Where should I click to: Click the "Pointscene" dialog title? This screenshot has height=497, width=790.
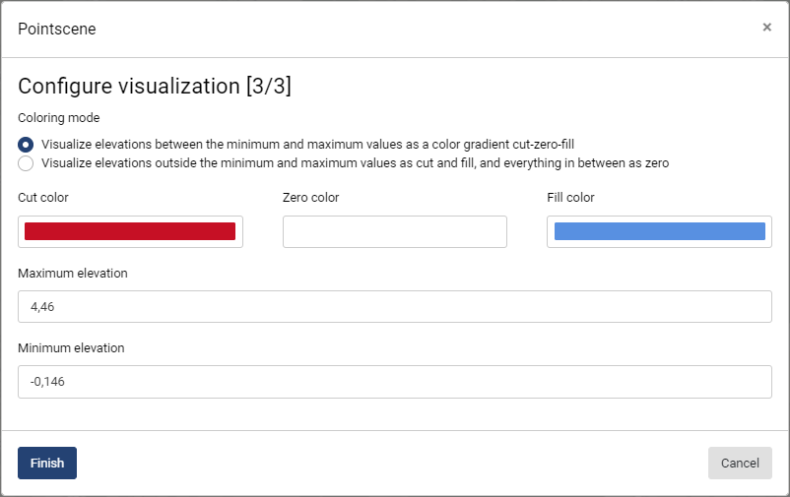coord(57,29)
